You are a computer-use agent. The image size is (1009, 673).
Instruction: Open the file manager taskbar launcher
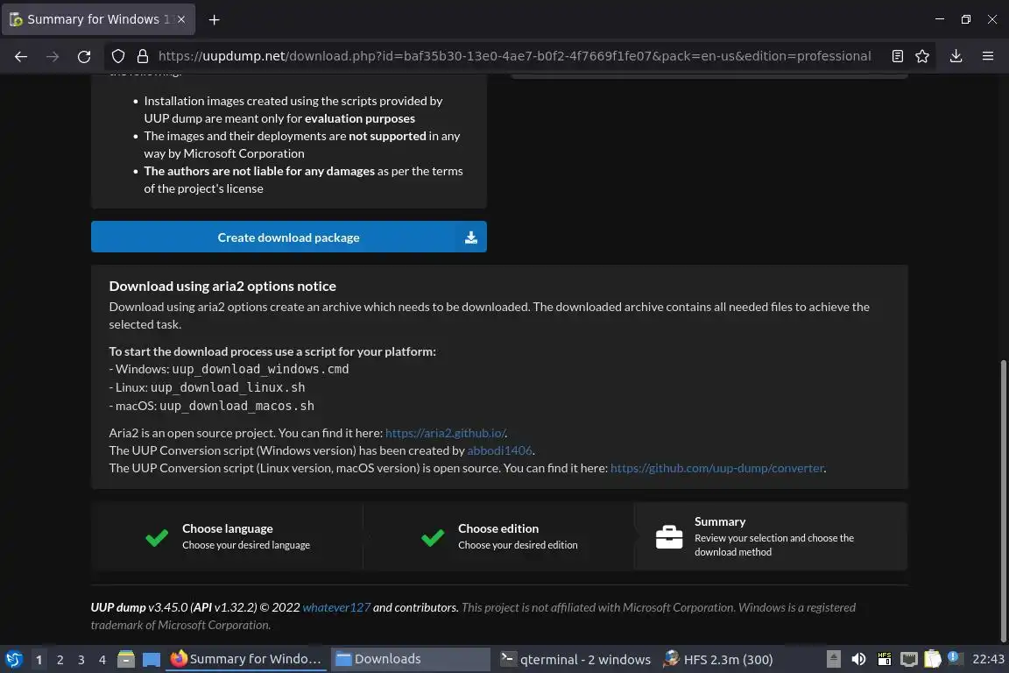tap(126, 659)
